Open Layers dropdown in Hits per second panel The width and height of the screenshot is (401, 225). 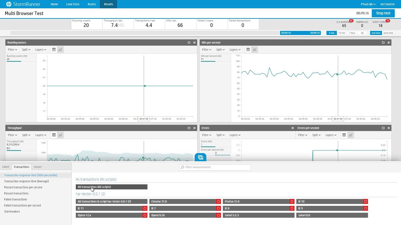(x=235, y=49)
